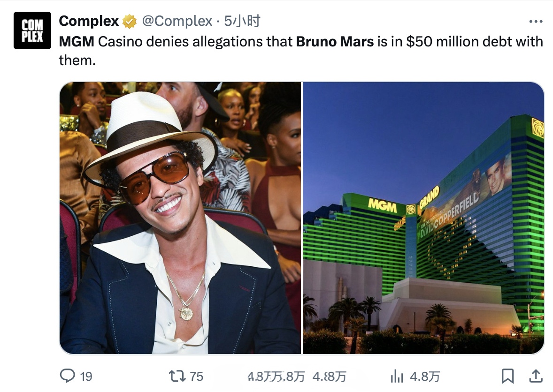Click the 5小时 timestamp

242,21
